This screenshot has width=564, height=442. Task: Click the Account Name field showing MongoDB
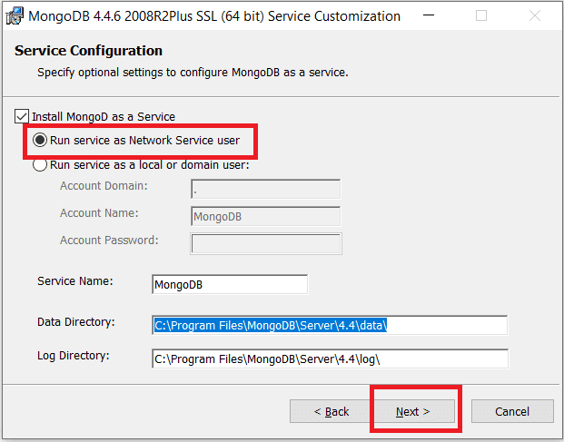(x=266, y=216)
